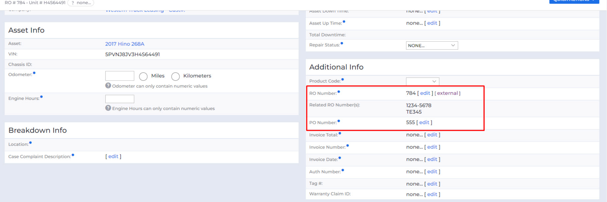Edit the Invoice Date
The image size is (607, 202).
point(432,159)
